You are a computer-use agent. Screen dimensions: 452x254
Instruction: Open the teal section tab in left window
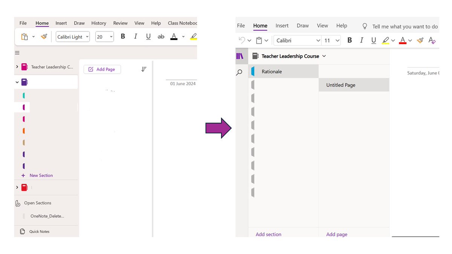pos(24,96)
